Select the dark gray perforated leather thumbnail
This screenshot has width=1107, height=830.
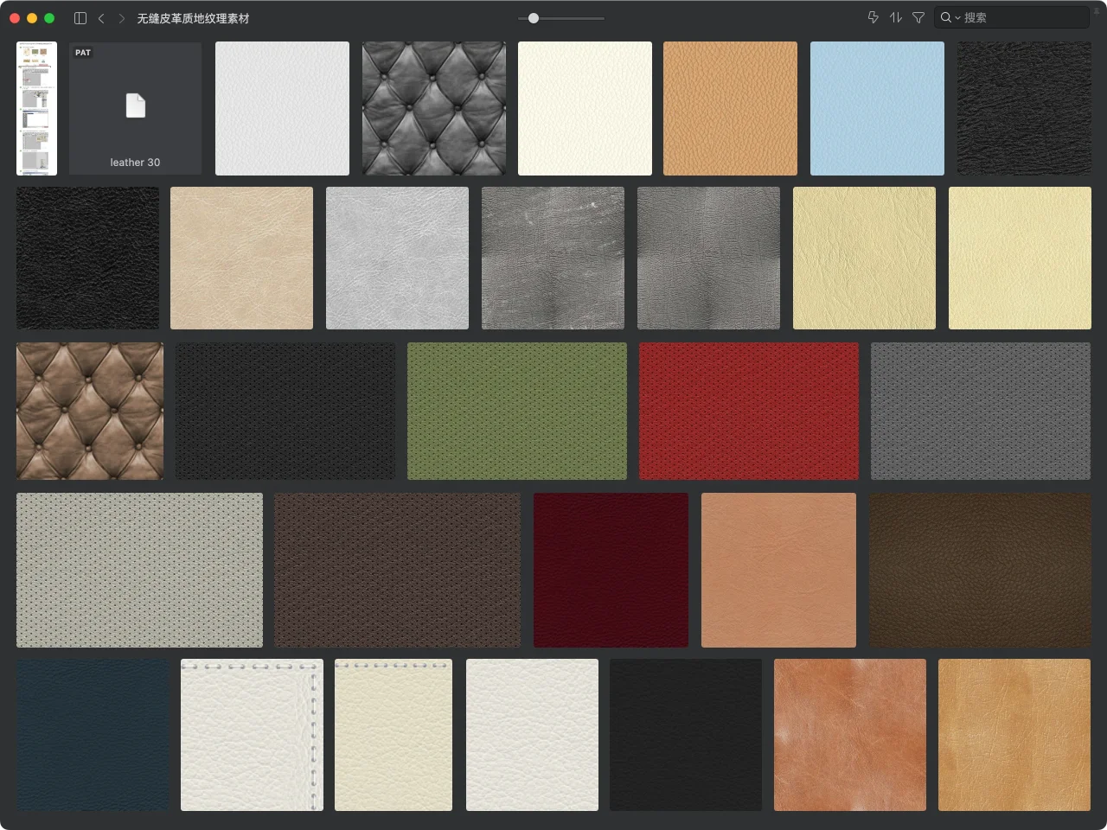tap(981, 411)
